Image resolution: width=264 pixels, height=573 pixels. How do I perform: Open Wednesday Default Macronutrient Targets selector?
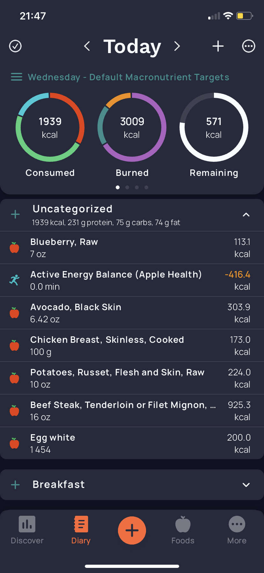(x=128, y=77)
